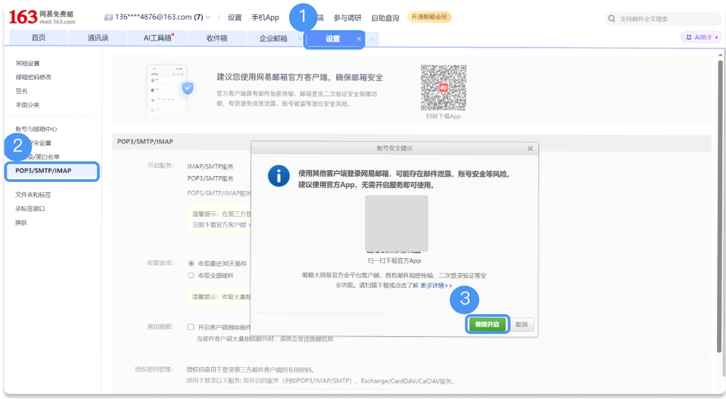
Task: Click the search magnifier icon
Action: click(x=611, y=18)
